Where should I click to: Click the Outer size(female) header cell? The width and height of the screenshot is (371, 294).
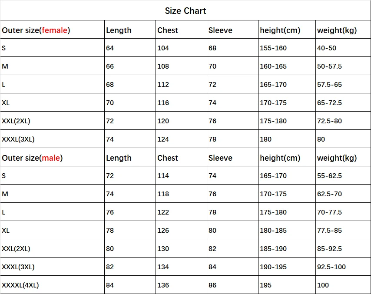pyautogui.click(x=36, y=30)
